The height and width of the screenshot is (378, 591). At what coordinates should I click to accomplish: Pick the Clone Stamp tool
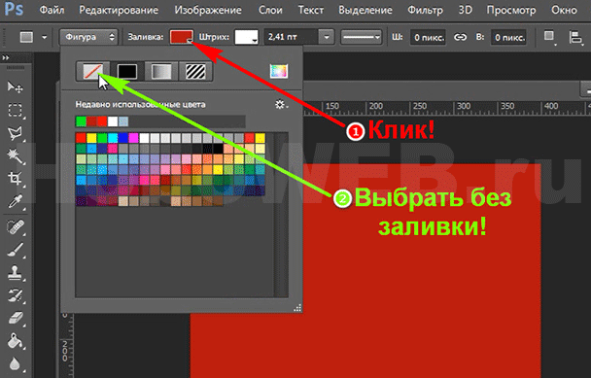click(x=16, y=272)
